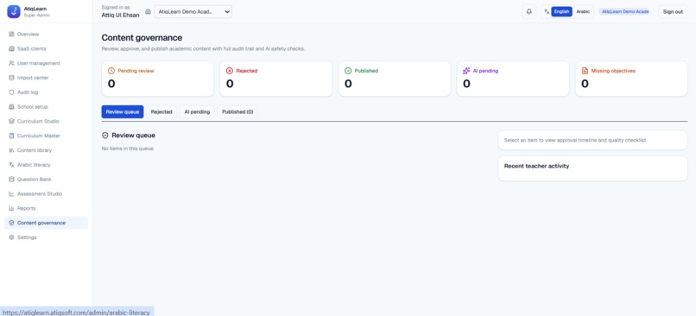Click the translate language icon

click(547, 11)
